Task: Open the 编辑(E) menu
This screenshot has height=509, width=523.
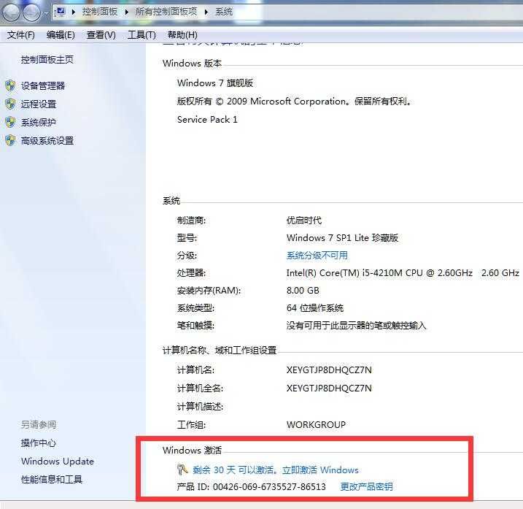Action: click(61, 35)
